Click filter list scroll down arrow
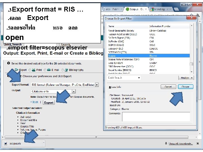Viewport: 203px width, 152px height. click(191, 72)
